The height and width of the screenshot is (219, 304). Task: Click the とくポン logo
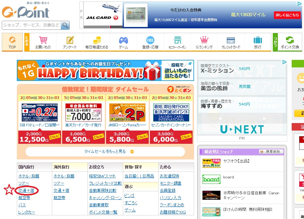pos(179,89)
